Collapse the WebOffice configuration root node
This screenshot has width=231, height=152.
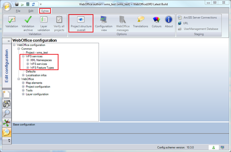click(x=14, y=45)
